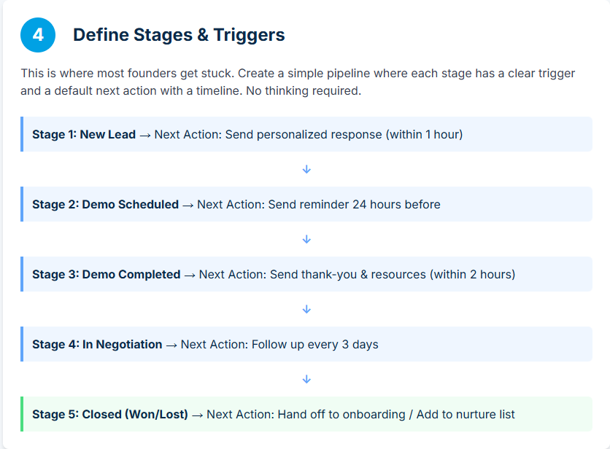Click the down arrow below Stage 2
610x449 pixels.
pos(306,239)
